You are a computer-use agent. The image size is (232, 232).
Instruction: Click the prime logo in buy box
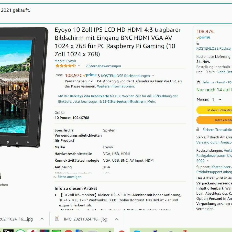[203, 37]
